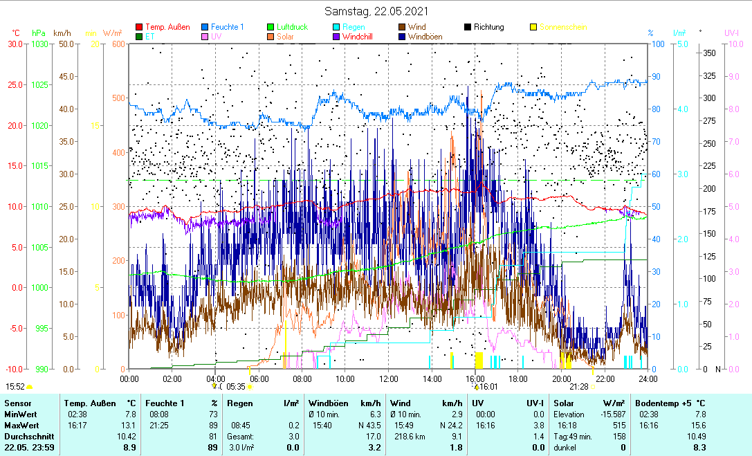Click the purple Windchill legend swatch
Image resolution: width=752 pixels, height=456 pixels.
coord(336,37)
